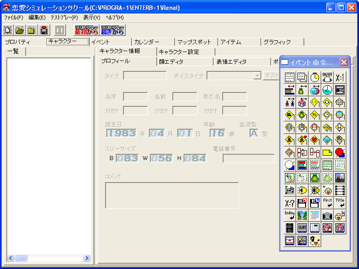Select the X=1 variable event command
The width and height of the screenshot is (359, 269).
tap(340, 77)
